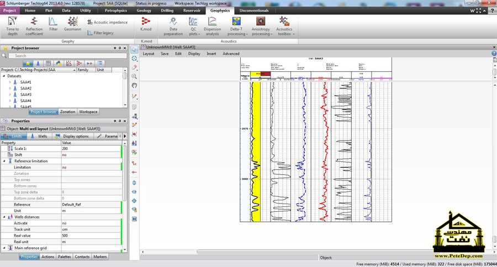Viewport: 497px width, 267px height.
Task: Select the arrow connector filter in Project browser
Action: click(x=89, y=63)
